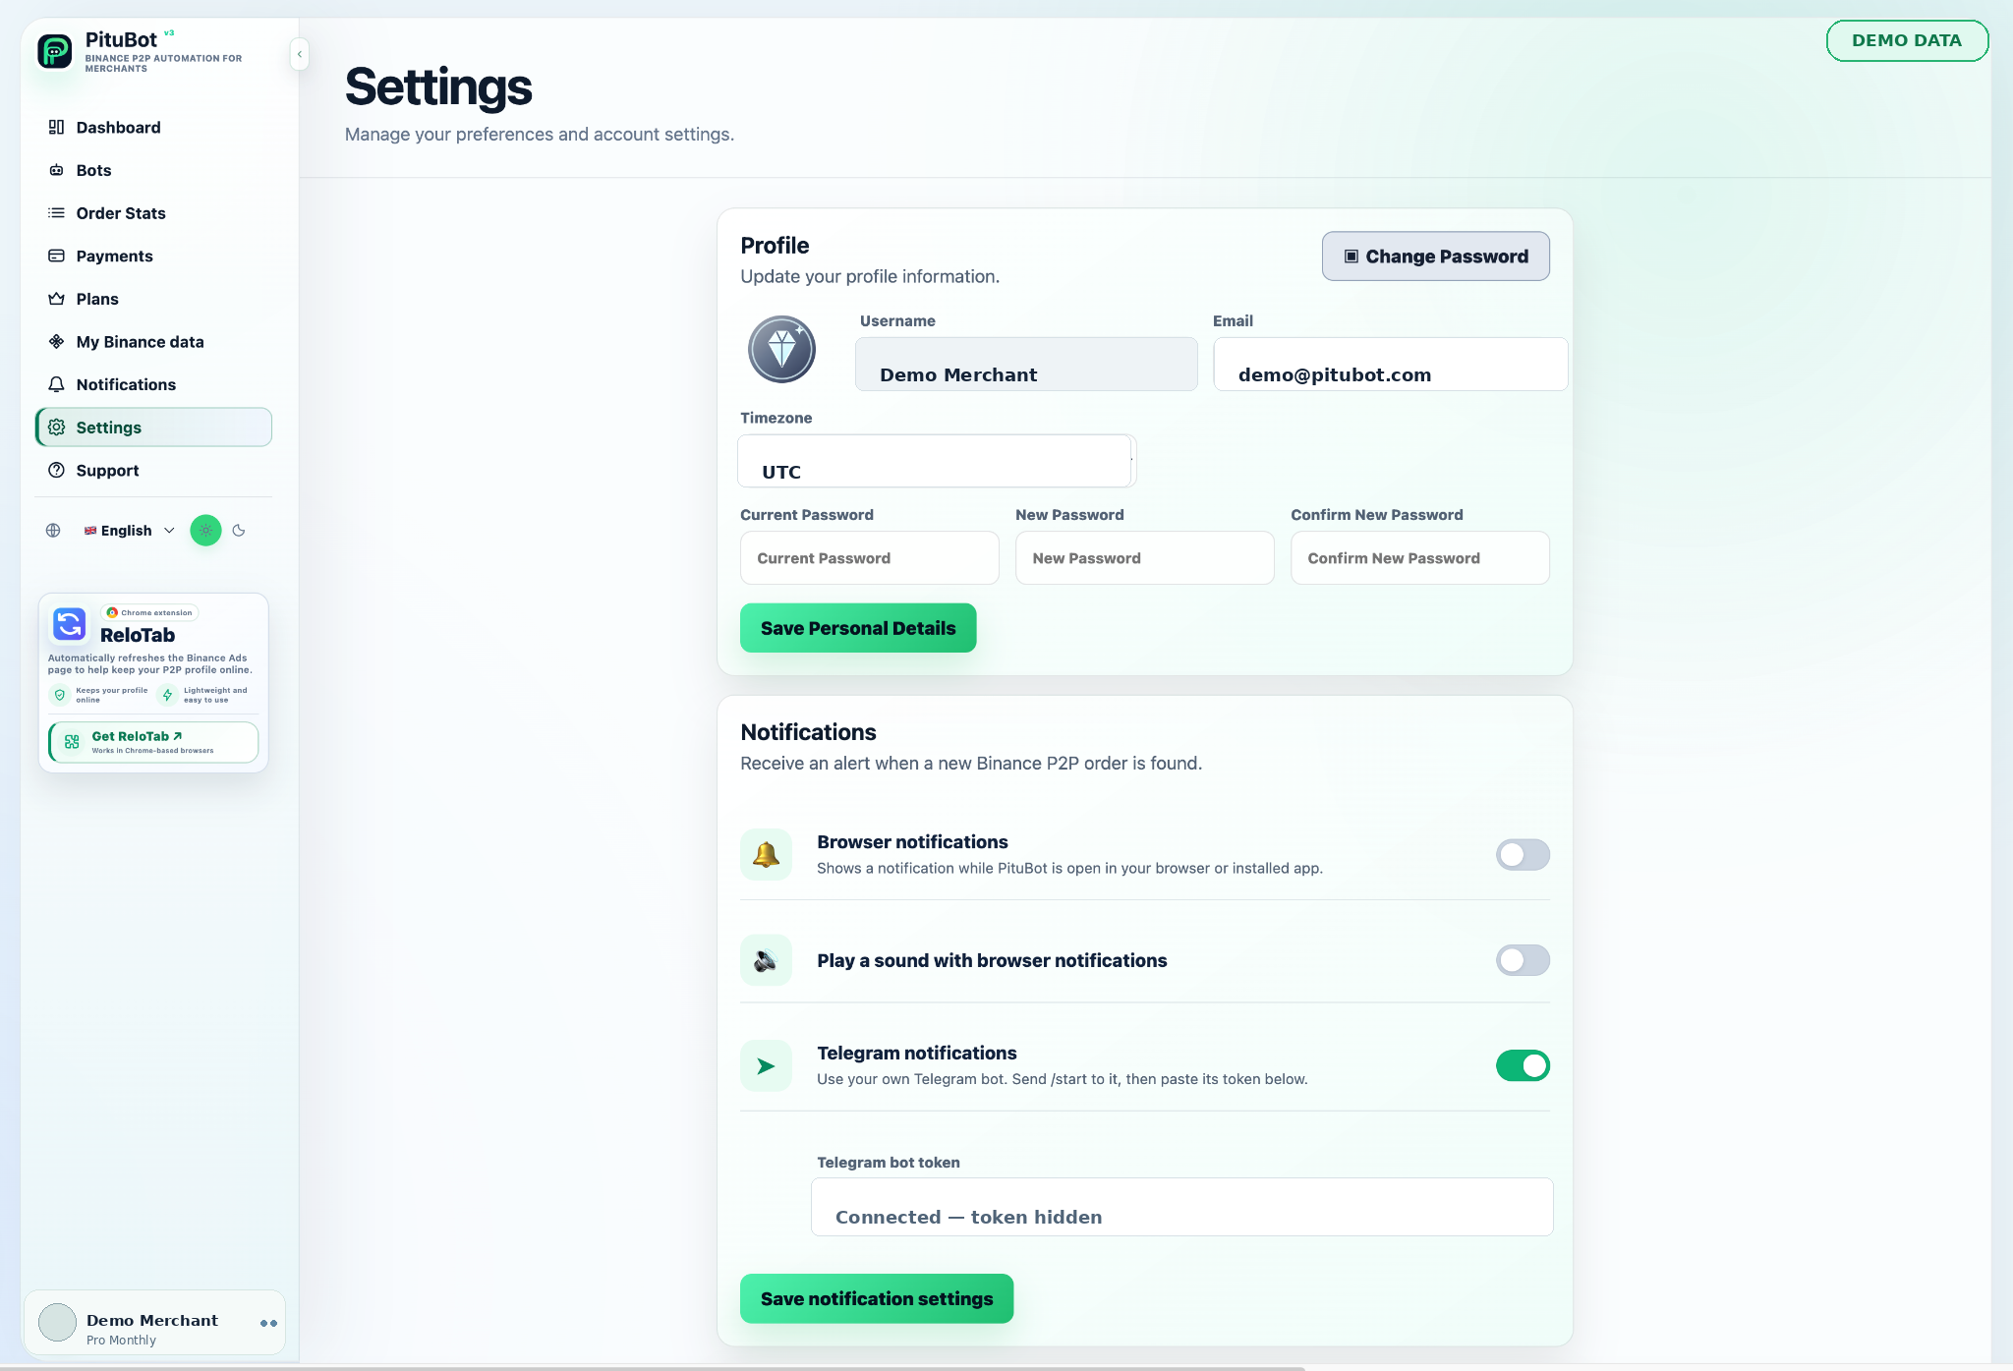This screenshot has width=2013, height=1371.
Task: Navigate to Payments
Action: point(153,256)
